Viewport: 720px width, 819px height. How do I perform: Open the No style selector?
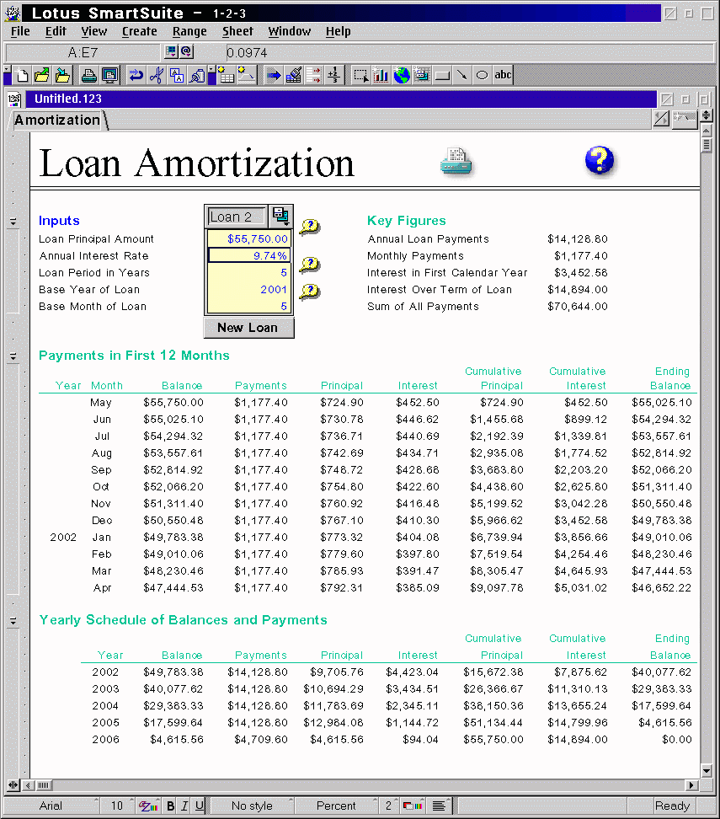point(252,806)
